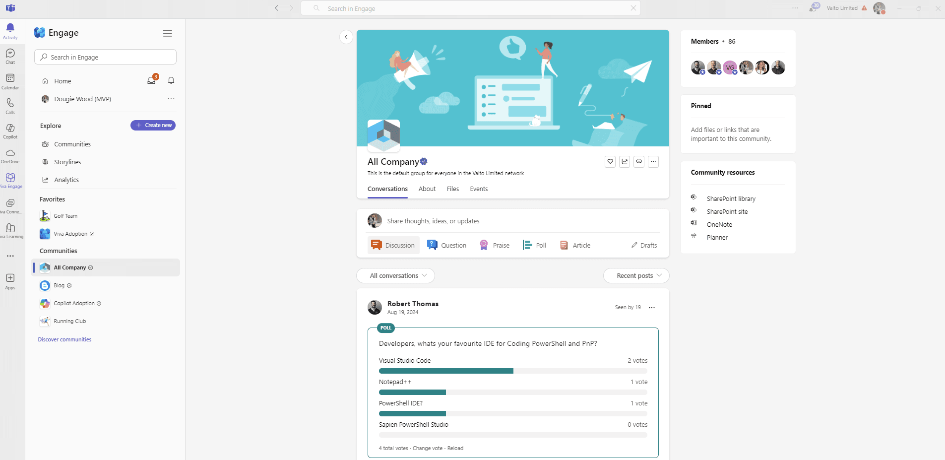Switch to the About tab

427,189
